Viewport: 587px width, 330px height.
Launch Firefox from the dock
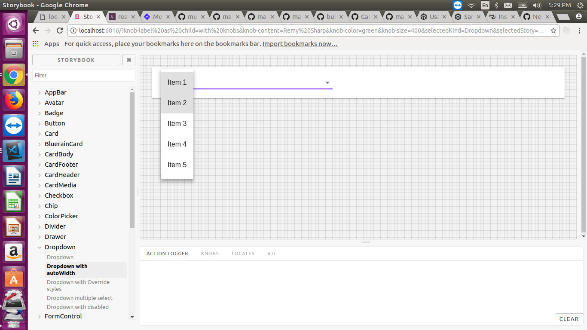14,100
